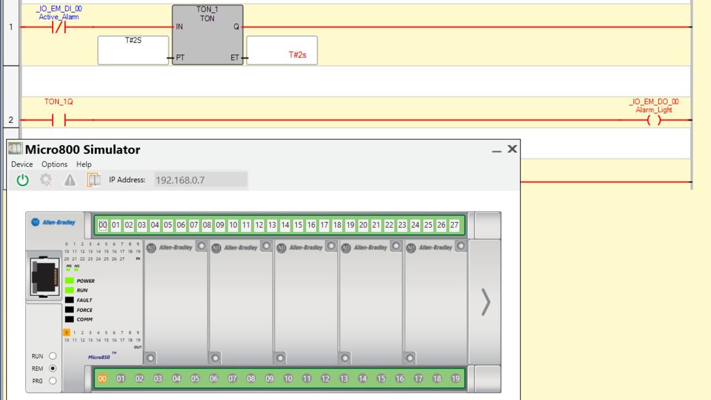Click the COMM status LED label
The width and height of the screenshot is (711, 400).
84,319
